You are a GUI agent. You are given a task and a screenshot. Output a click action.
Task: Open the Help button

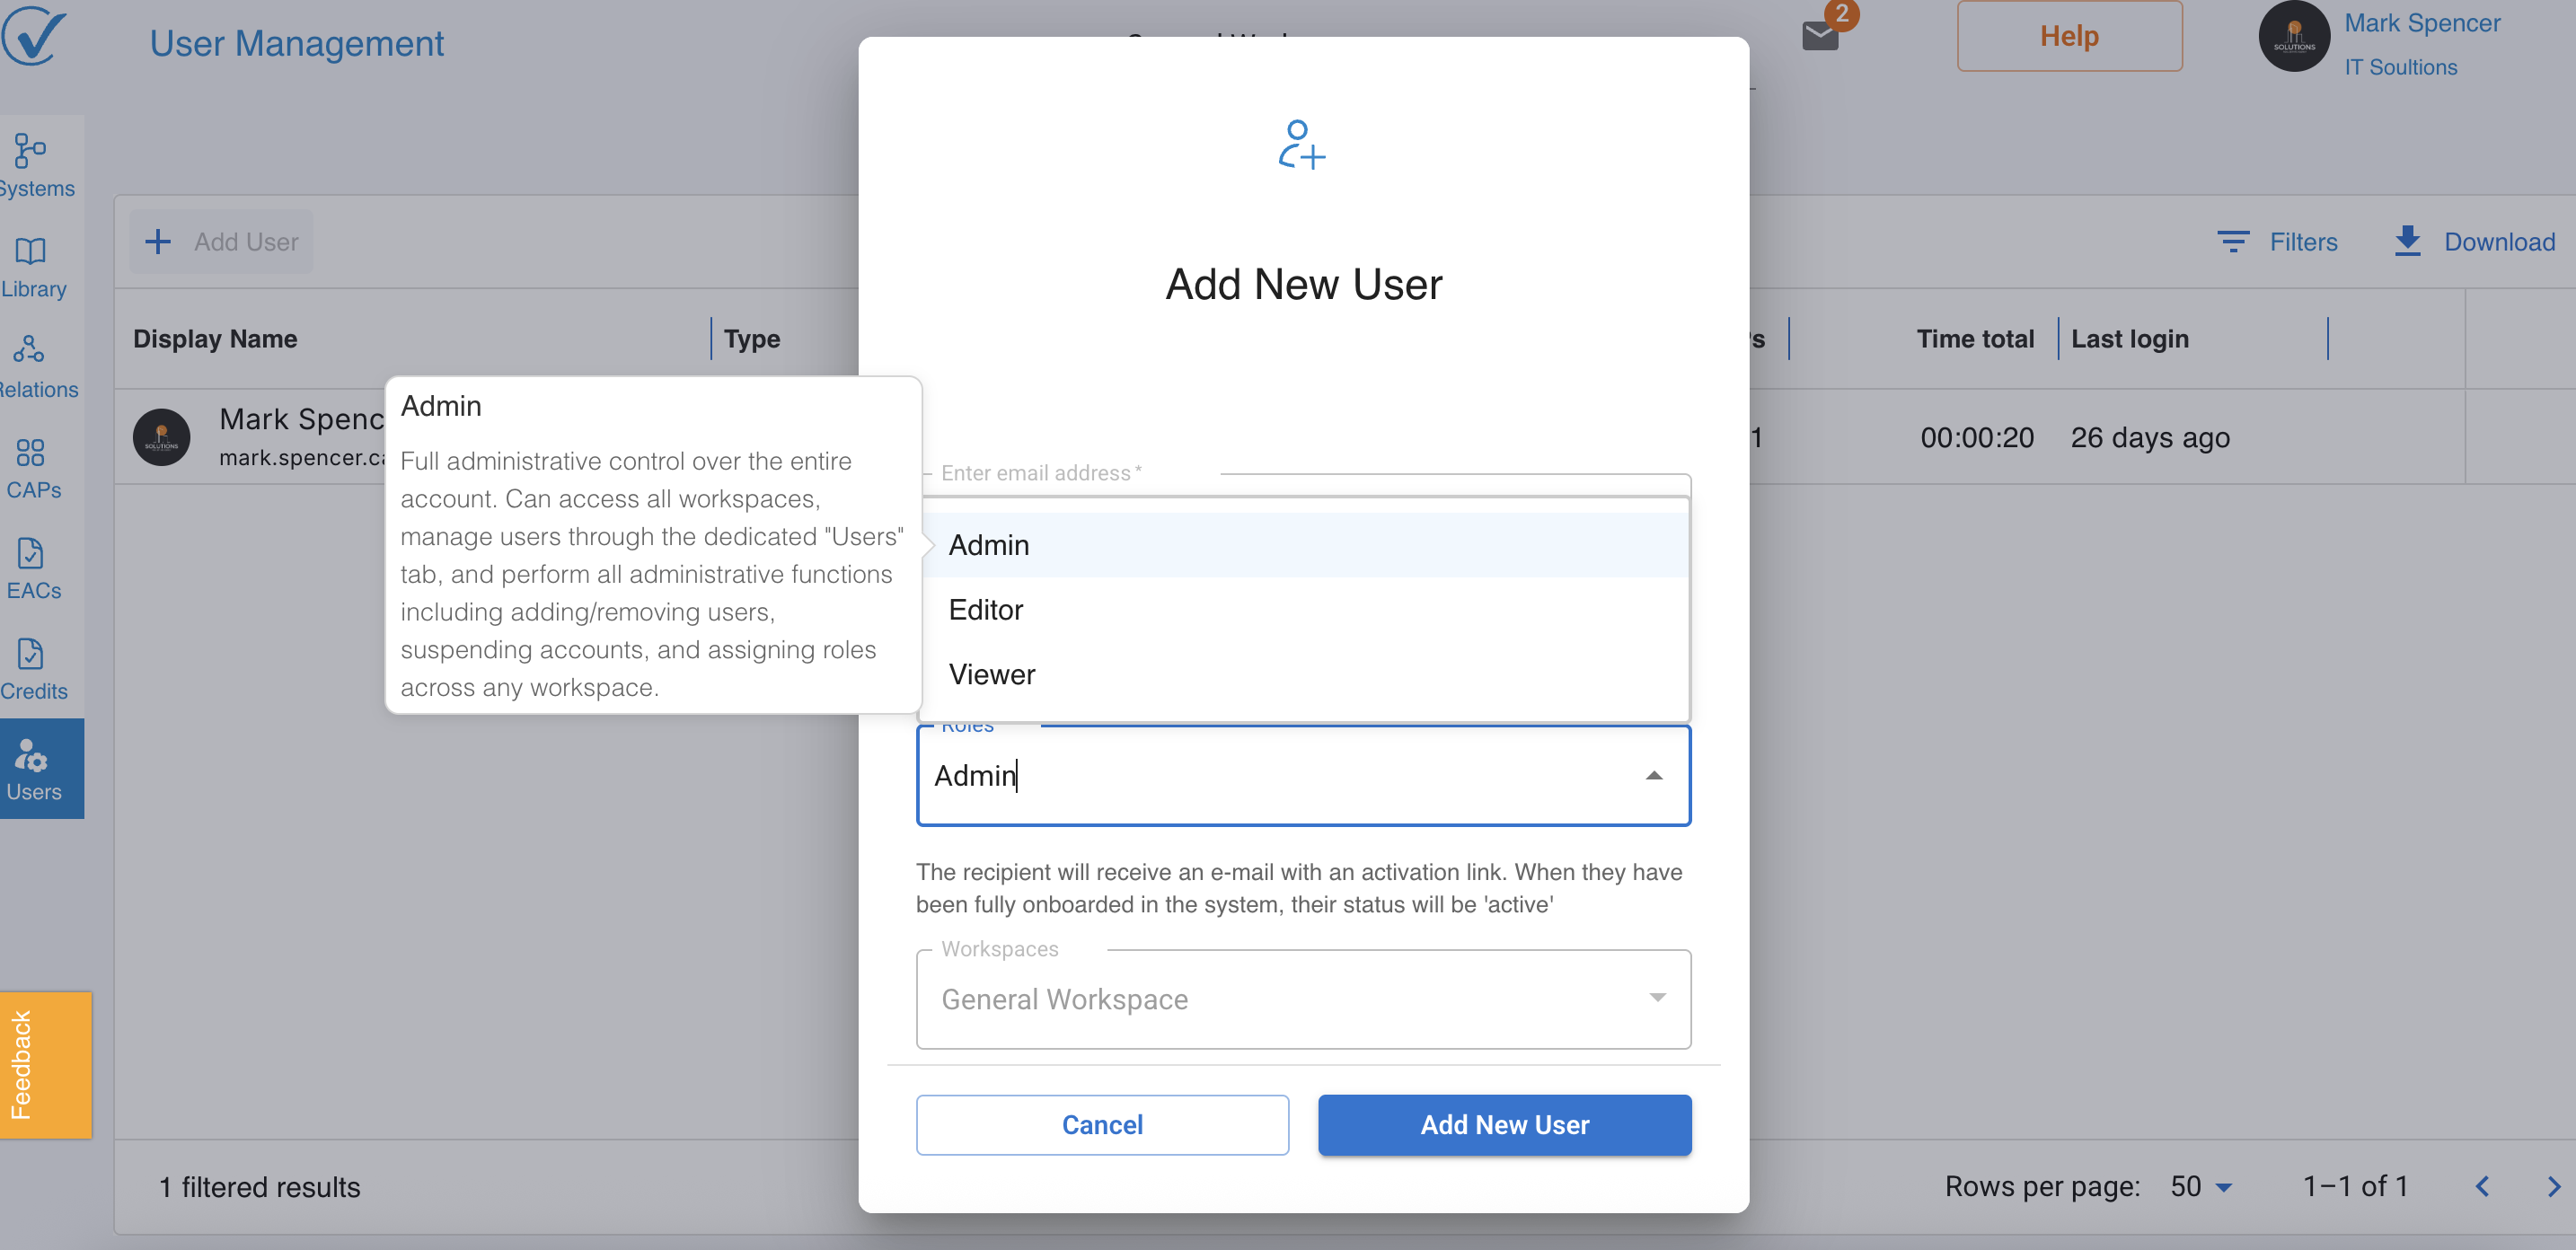(2069, 37)
